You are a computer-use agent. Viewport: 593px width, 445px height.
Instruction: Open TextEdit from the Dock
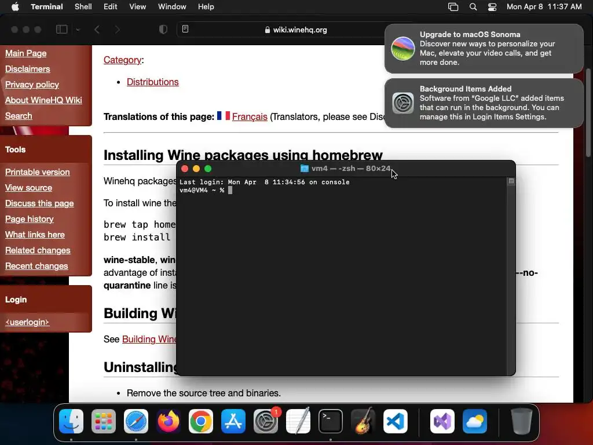298,421
